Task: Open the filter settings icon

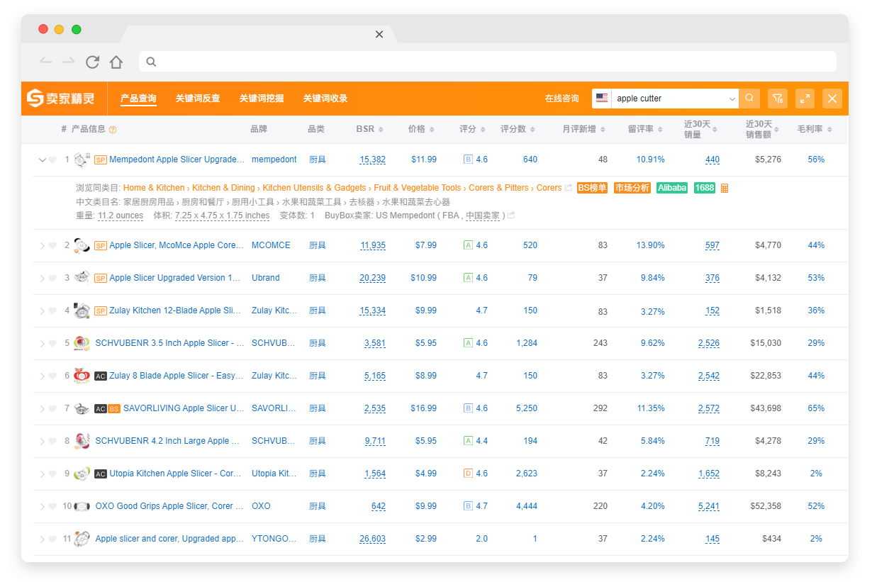Action: pos(778,99)
